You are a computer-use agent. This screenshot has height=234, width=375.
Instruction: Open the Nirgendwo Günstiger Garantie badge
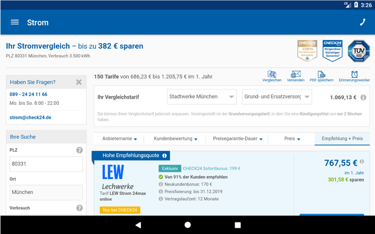332,51
